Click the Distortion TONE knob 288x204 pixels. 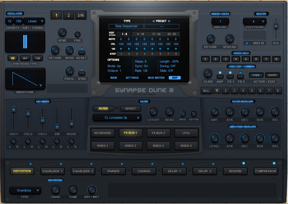73,190
